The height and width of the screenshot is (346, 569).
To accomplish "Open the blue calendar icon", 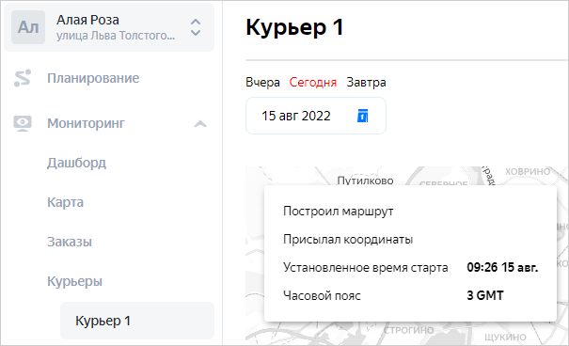I will (362, 116).
